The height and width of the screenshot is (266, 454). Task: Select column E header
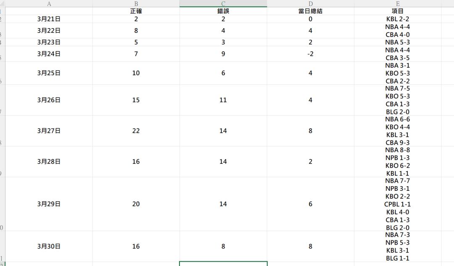(398, 3)
